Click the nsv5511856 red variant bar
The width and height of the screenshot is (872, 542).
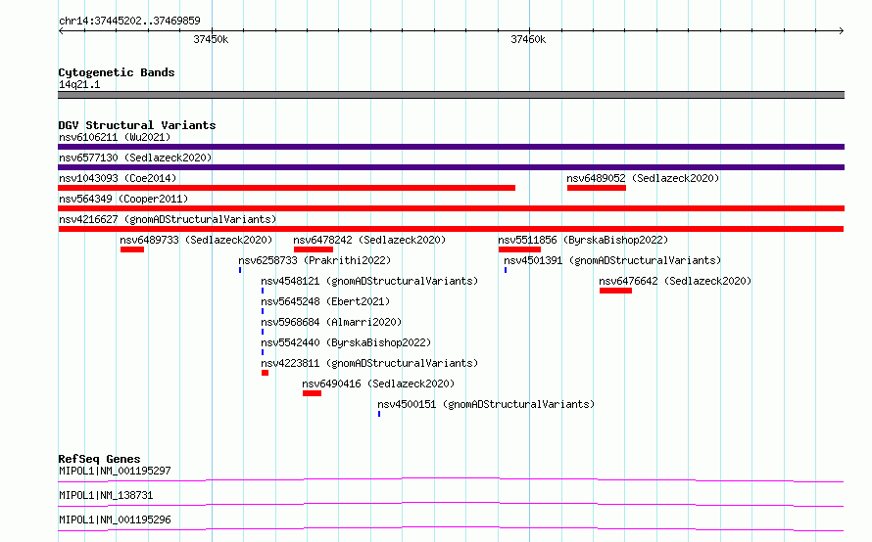click(519, 249)
